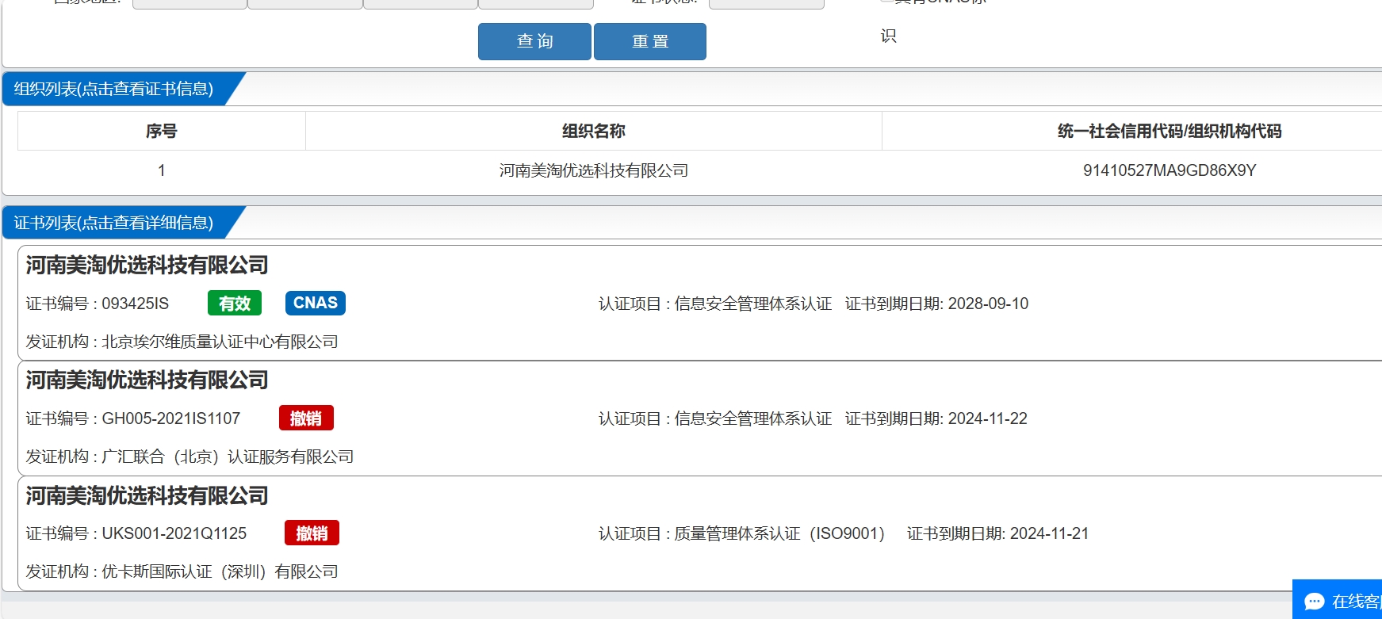
Task: Open company heading above certificate UKS001-2021Q1125
Action: [x=147, y=495]
